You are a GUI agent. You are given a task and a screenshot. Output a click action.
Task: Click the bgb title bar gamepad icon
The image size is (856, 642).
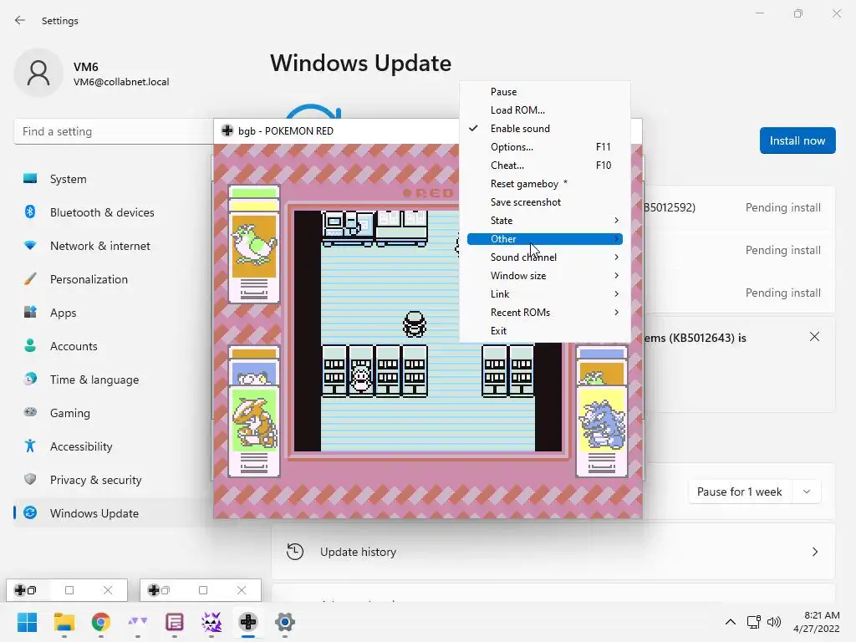pyautogui.click(x=227, y=131)
